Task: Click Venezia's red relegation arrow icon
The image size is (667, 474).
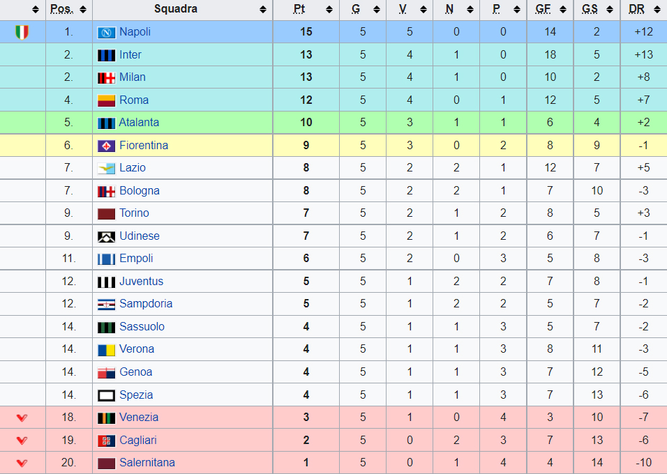Action: (x=22, y=418)
